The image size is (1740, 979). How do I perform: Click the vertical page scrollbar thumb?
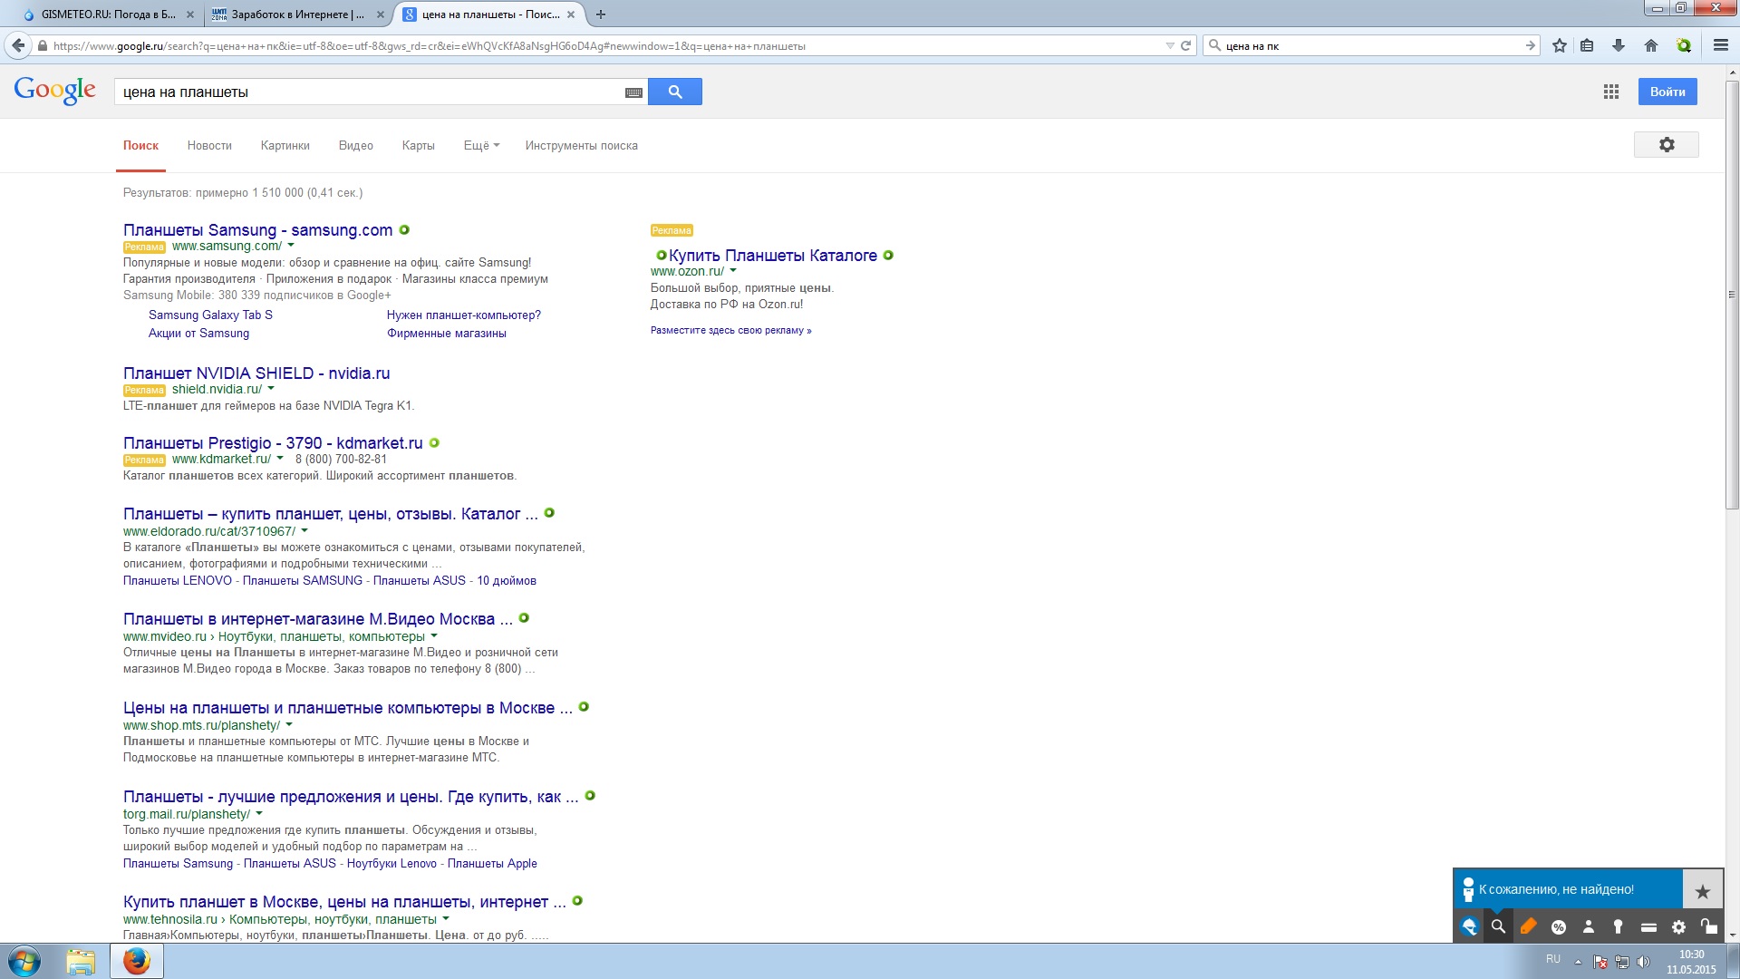[1732, 295]
